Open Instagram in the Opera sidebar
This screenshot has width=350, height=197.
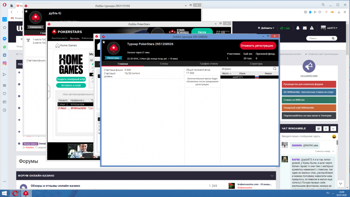coord(5,63)
